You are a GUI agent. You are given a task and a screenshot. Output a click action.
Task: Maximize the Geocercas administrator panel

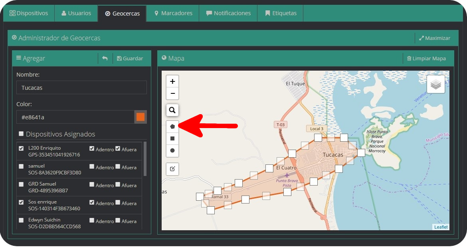click(434, 38)
